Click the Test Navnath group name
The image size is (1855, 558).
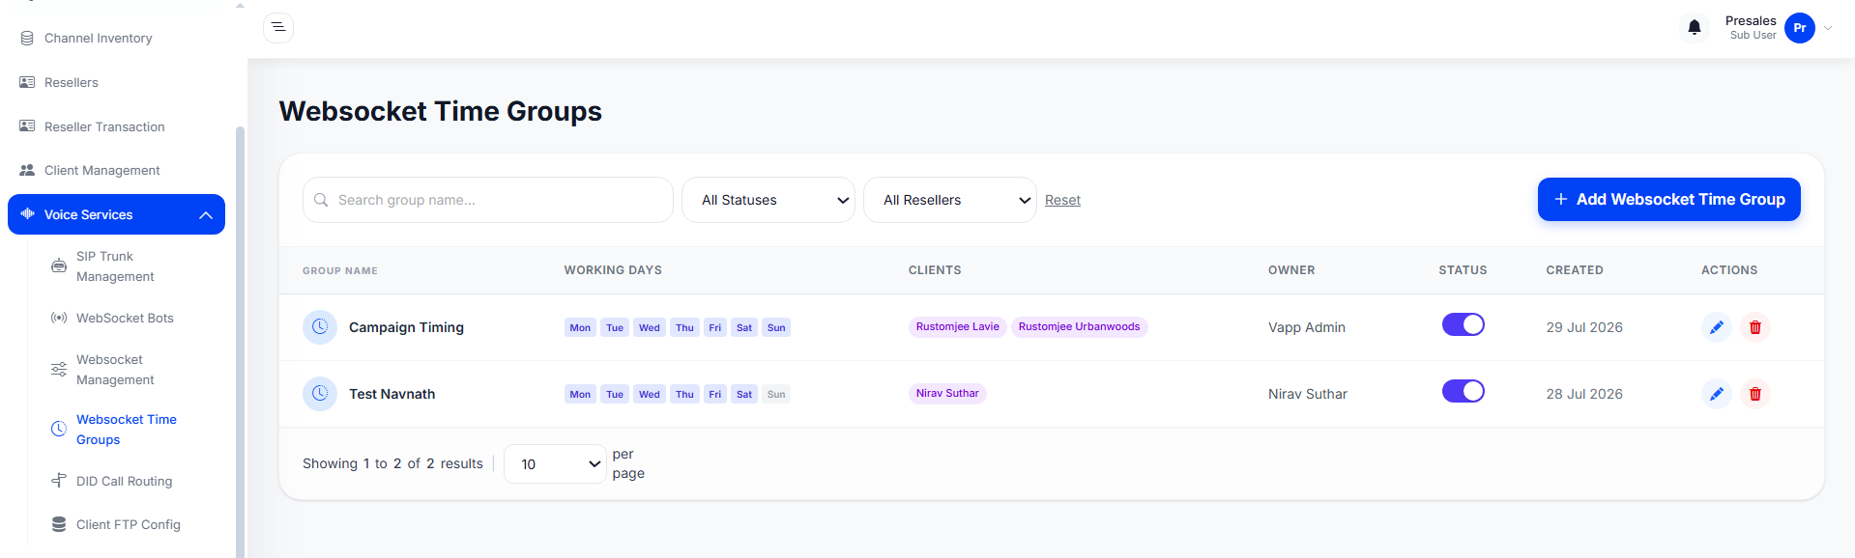click(x=391, y=394)
